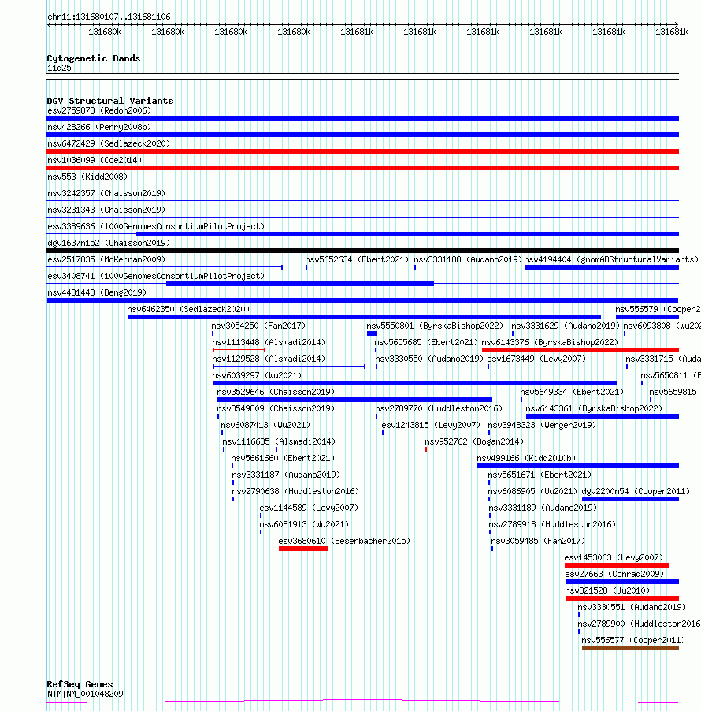The width and height of the screenshot is (701, 711).
Task: Click esv27663 (Conrad2009) label
Action: pyautogui.click(x=614, y=574)
